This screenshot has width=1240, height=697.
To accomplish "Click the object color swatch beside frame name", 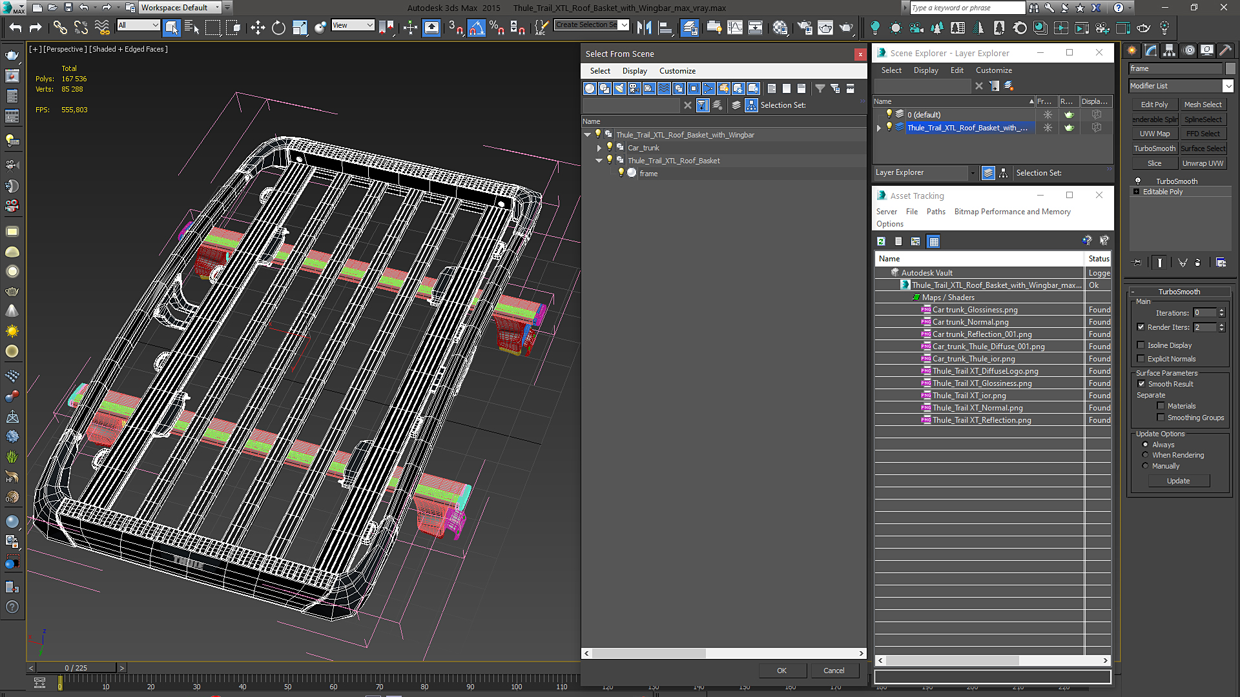I will (1230, 68).
